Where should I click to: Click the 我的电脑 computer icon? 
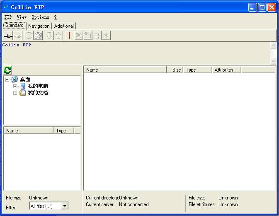(23, 86)
